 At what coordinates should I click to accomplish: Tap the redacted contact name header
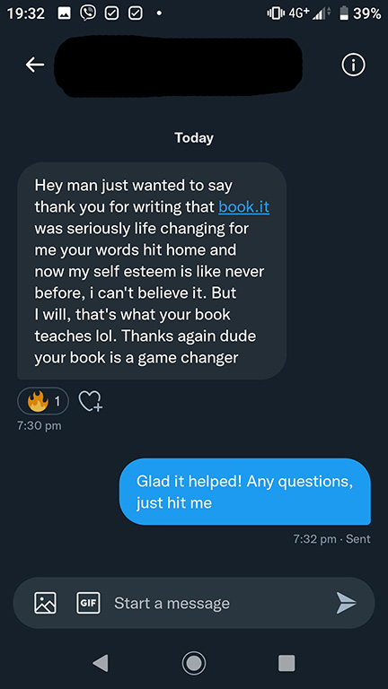point(178,66)
